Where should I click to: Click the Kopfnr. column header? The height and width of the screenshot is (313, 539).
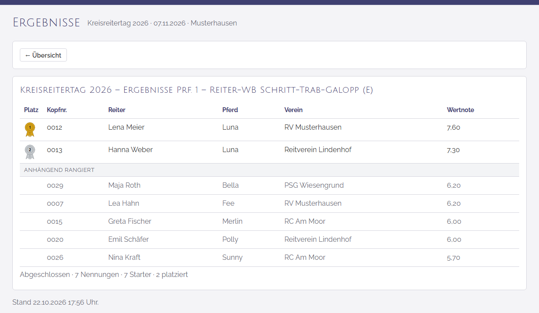(57, 110)
